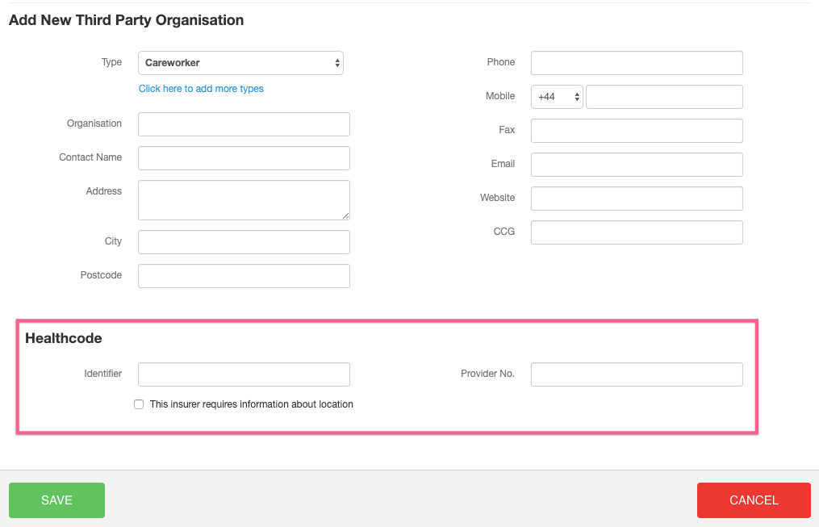Select the City input field

tap(244, 242)
